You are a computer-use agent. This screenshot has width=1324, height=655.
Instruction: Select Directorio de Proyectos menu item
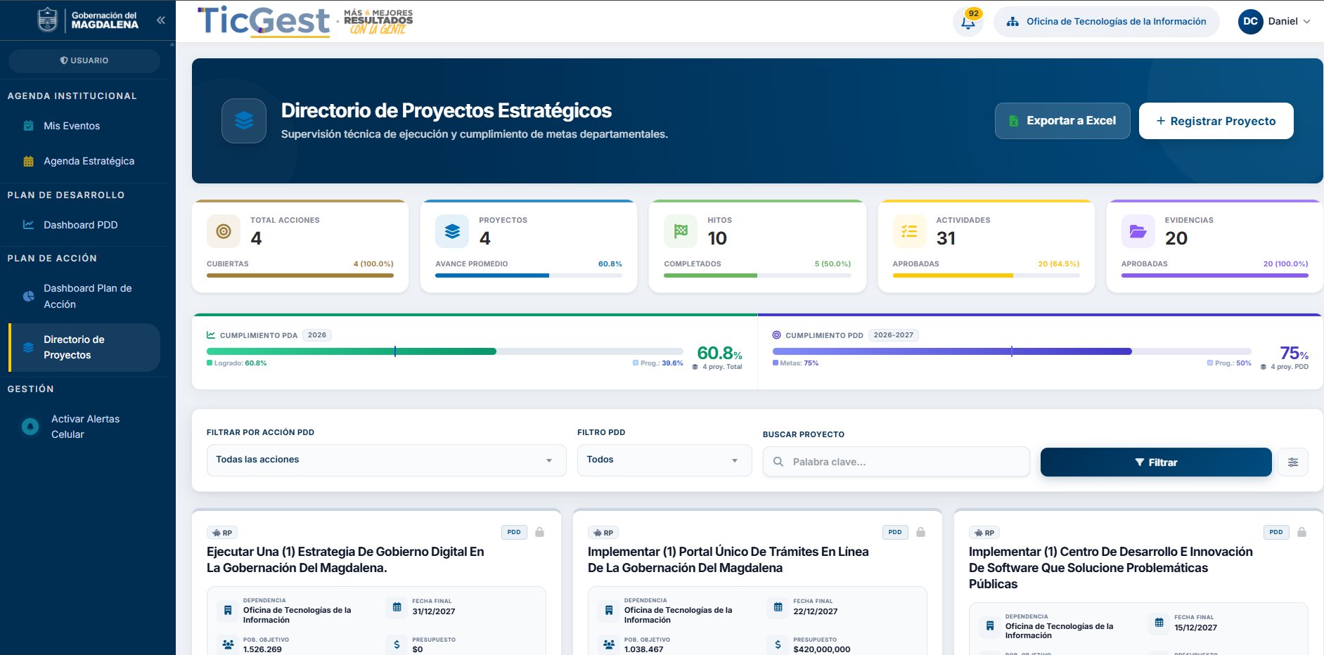pyautogui.click(x=84, y=347)
